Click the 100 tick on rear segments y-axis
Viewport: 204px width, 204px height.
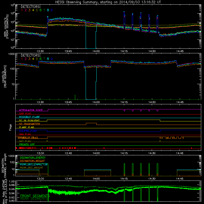(x=12, y=69)
